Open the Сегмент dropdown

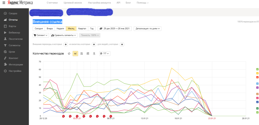click(41, 35)
